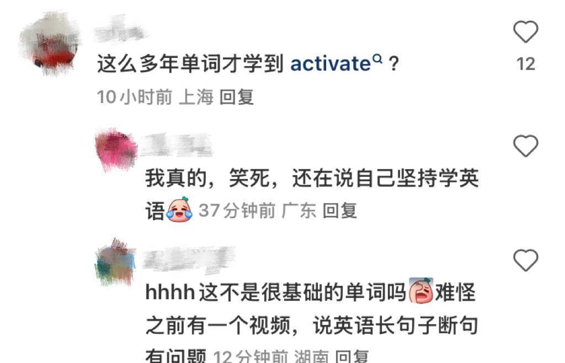
Task: Like the reply from Guangdong user
Action: pos(525,146)
